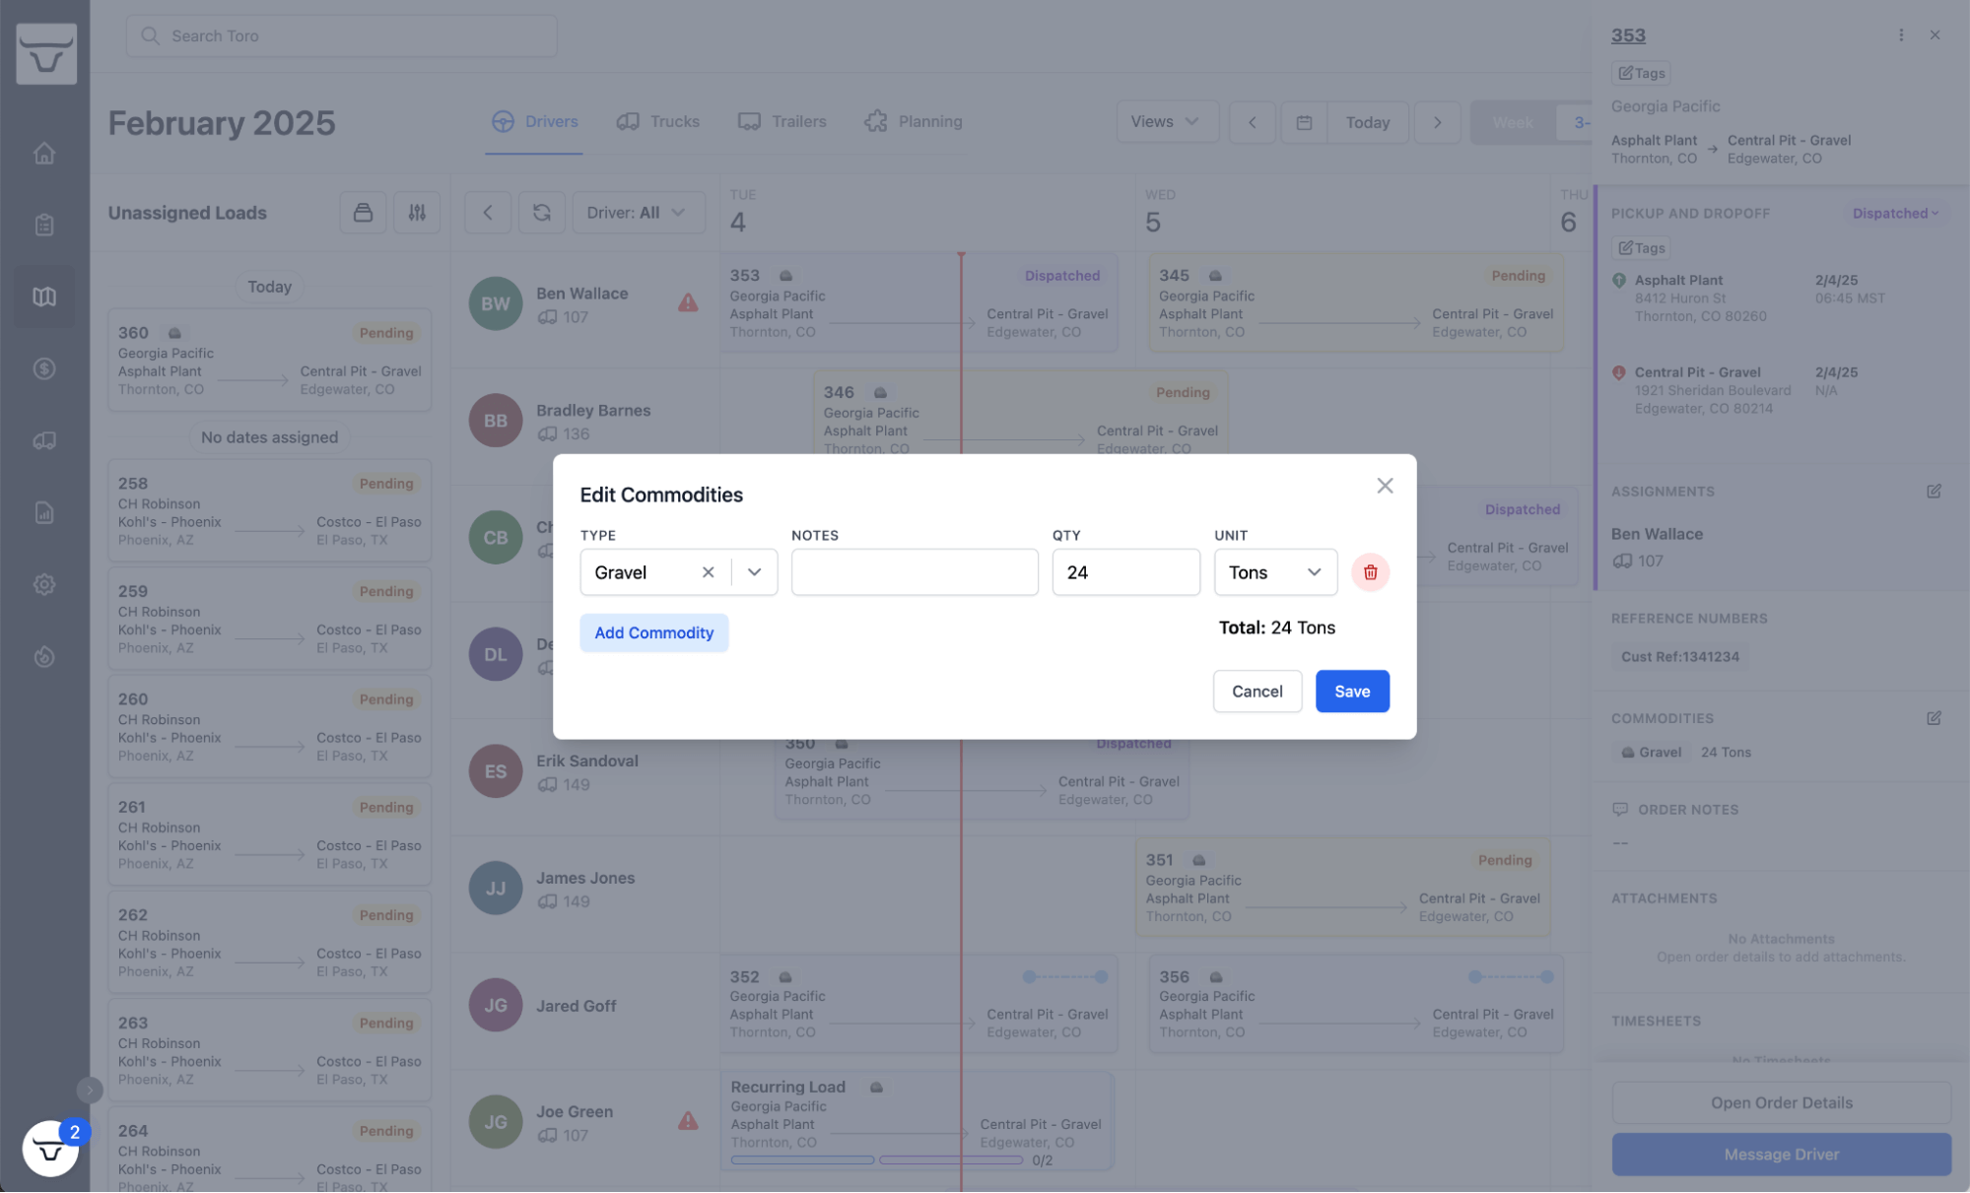Open the home icon in sidebar
This screenshot has width=1970, height=1193.
pyautogui.click(x=44, y=154)
